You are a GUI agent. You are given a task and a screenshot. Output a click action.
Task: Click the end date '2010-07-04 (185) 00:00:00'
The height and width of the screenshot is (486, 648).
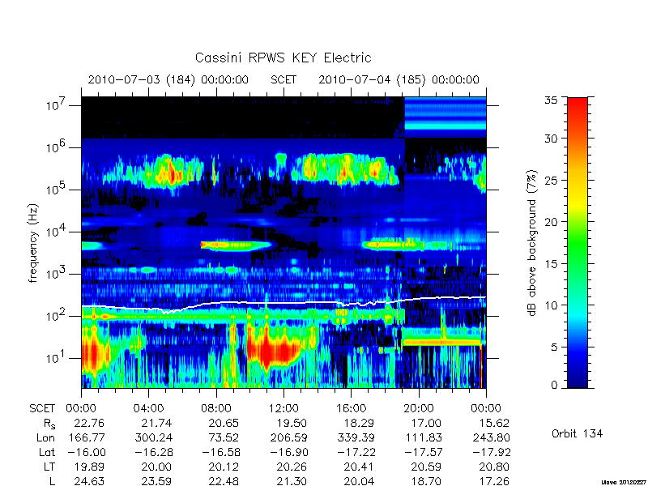(x=399, y=79)
